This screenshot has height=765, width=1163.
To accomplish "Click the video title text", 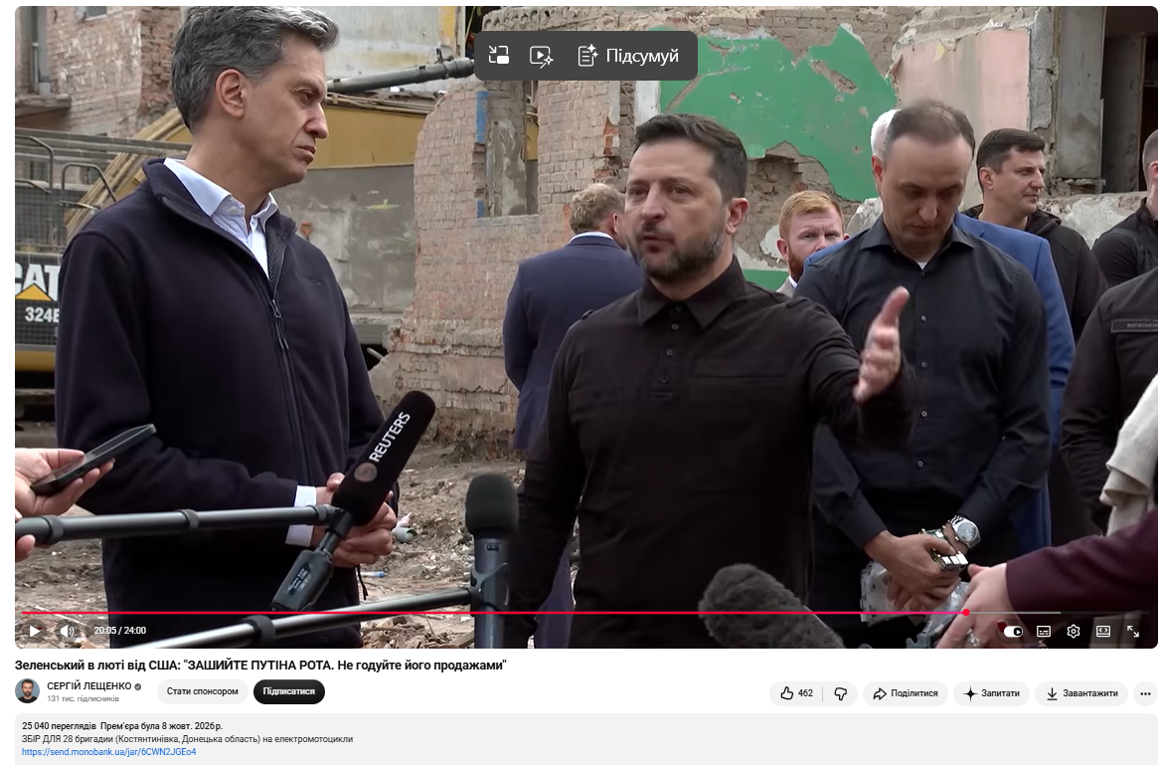I will (x=260, y=665).
